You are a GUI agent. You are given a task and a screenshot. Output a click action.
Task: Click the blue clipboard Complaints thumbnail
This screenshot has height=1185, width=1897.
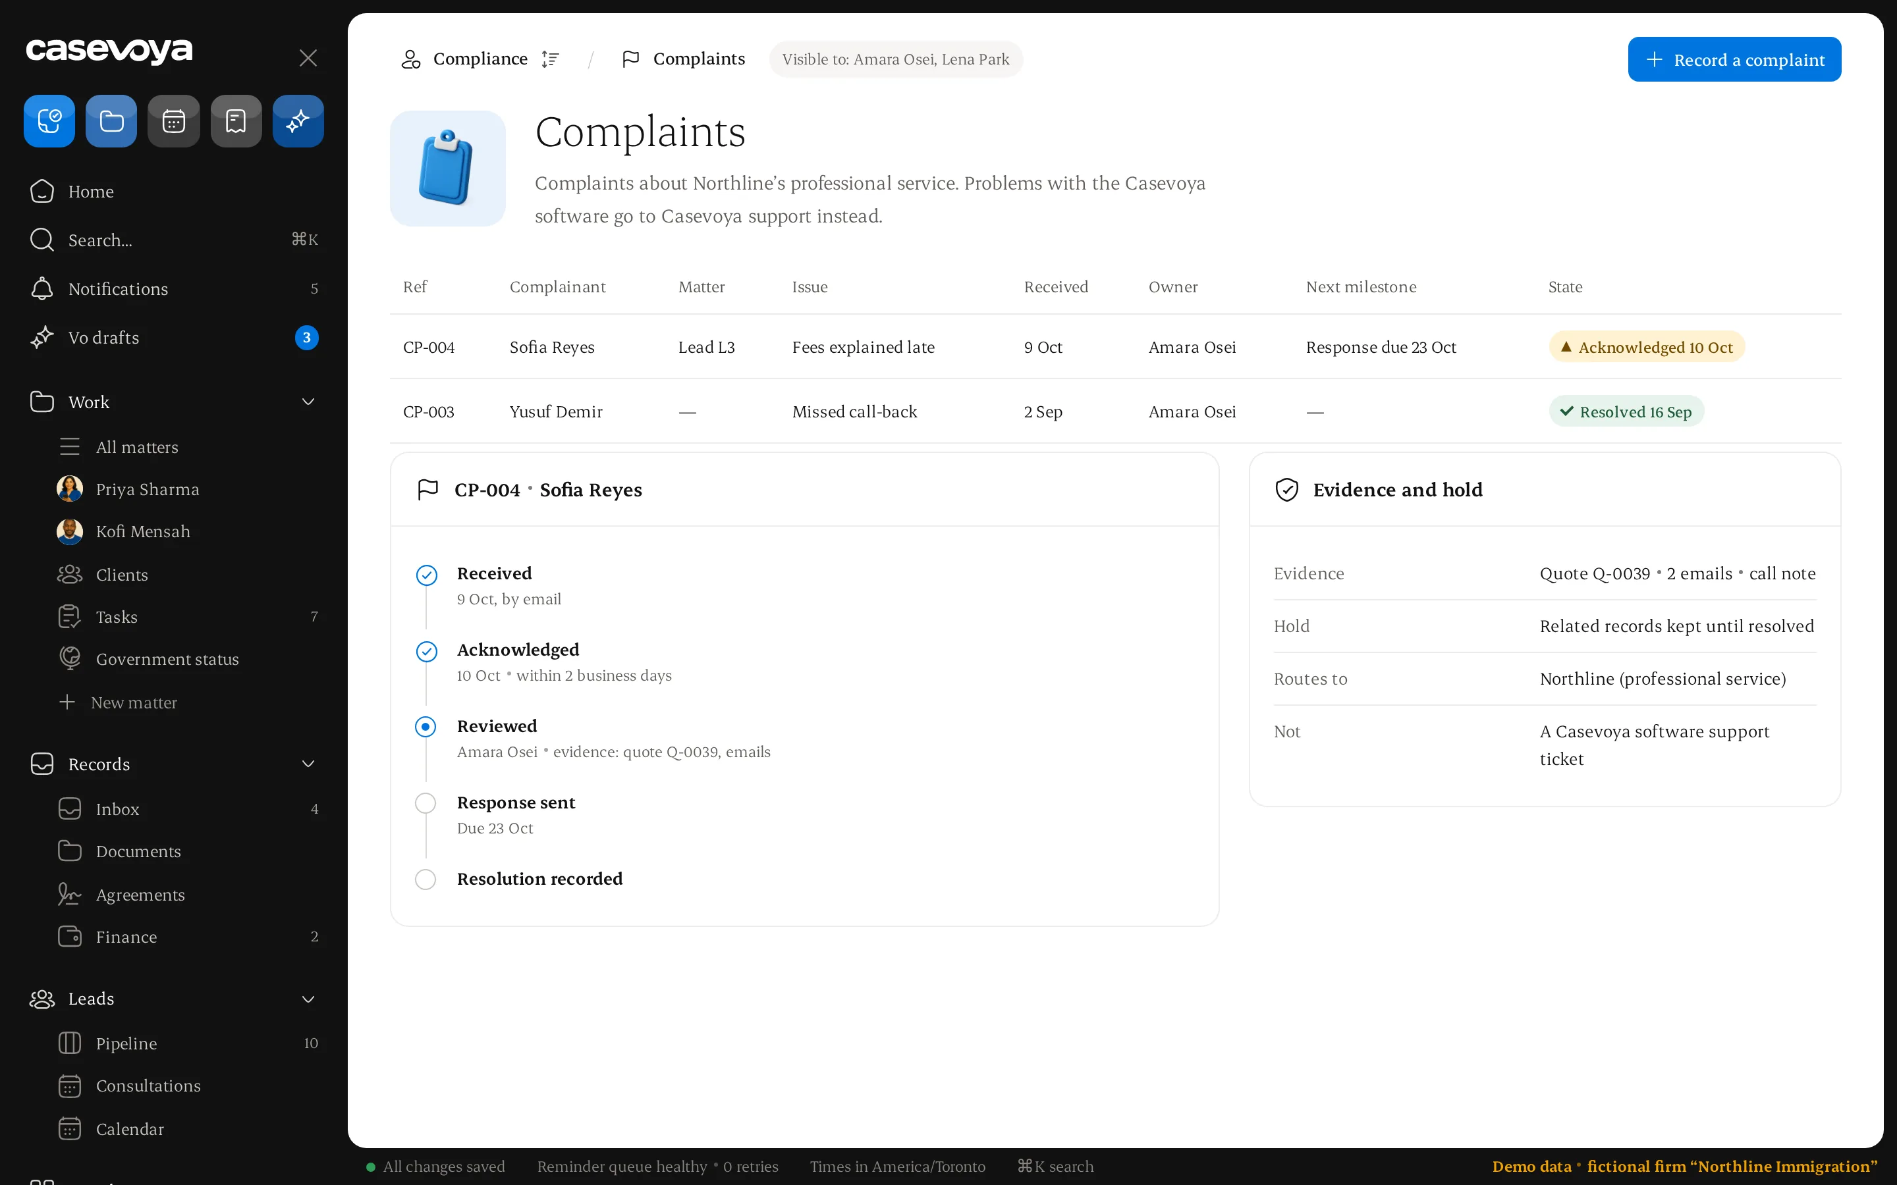(x=448, y=169)
